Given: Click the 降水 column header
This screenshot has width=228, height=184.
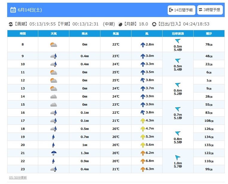Looking at the screenshot, I should pos(85,34).
